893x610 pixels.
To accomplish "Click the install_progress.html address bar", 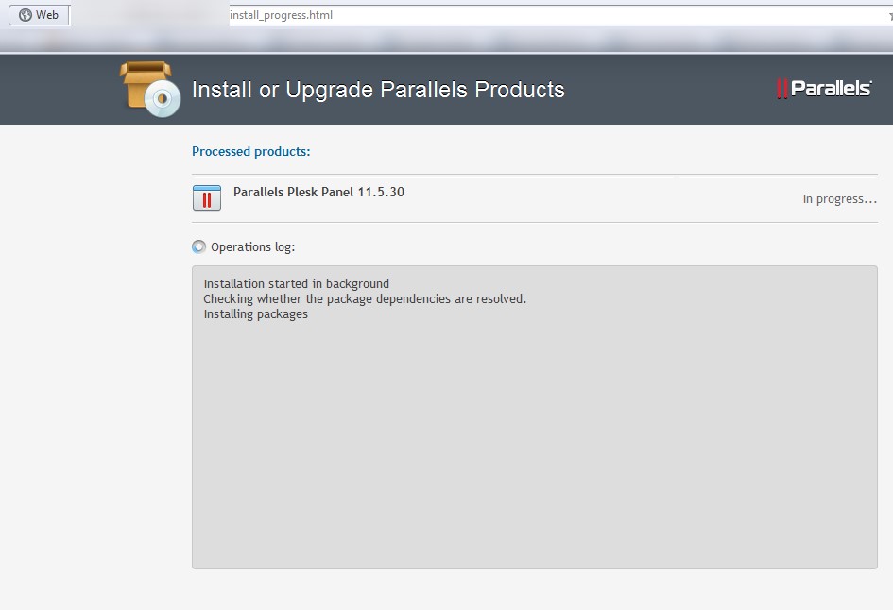I will 558,15.
